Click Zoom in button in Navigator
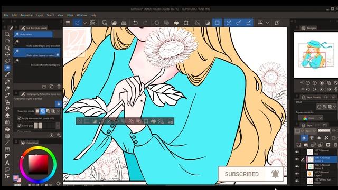The width and height of the screenshot is (338, 190). click(315, 83)
